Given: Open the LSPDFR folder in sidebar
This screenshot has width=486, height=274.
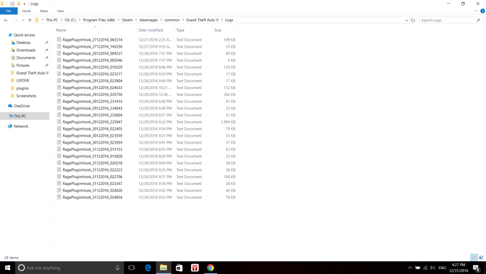Looking at the screenshot, I should tap(23, 81).
